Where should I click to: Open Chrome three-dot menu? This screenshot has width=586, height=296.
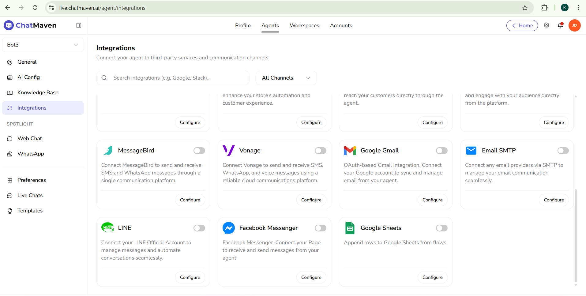(x=578, y=8)
